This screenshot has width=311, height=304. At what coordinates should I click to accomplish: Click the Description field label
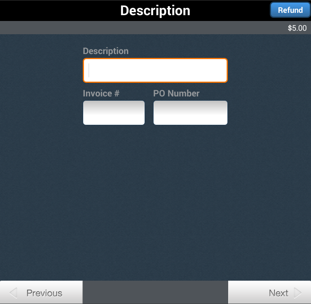coord(105,51)
